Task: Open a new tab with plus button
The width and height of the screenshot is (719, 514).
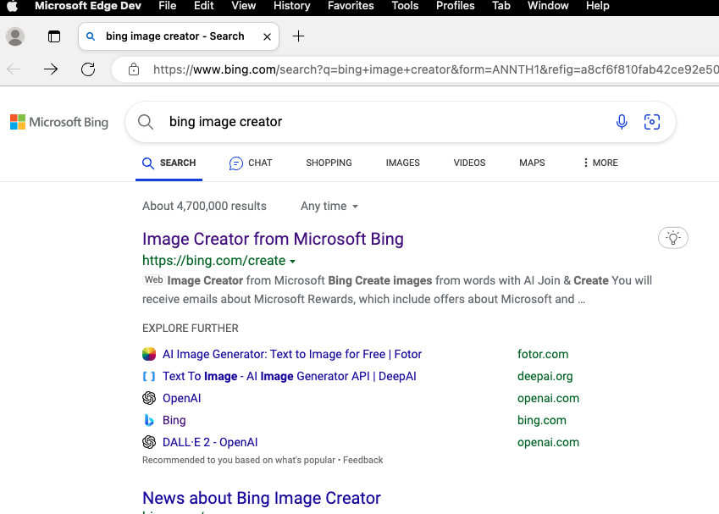Action: [298, 36]
